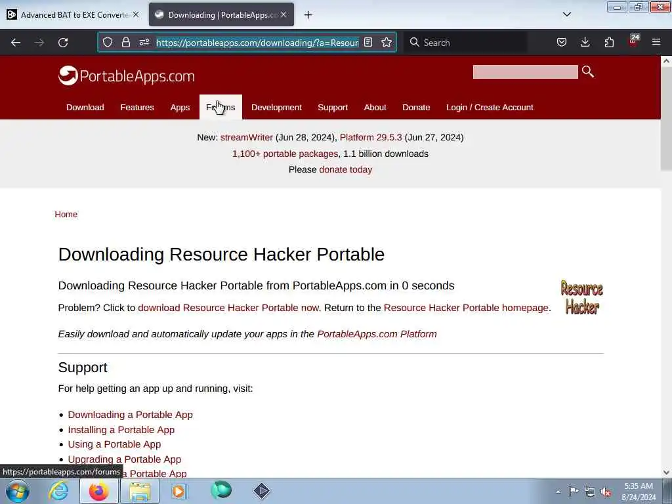
Task: Click the network tray icon
Action: (x=590, y=492)
